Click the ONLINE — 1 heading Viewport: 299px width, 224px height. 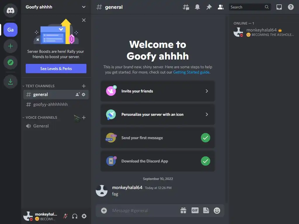click(x=244, y=23)
